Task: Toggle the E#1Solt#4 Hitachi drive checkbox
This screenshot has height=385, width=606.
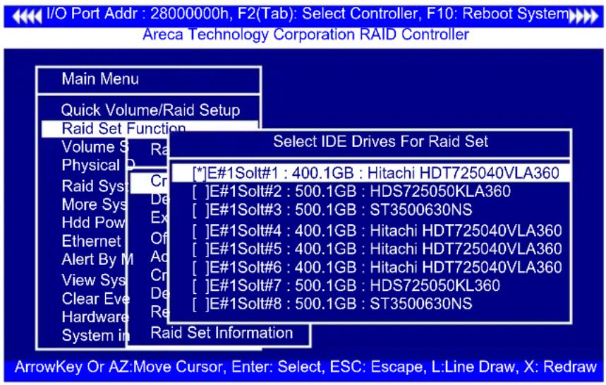Action: pos(200,231)
